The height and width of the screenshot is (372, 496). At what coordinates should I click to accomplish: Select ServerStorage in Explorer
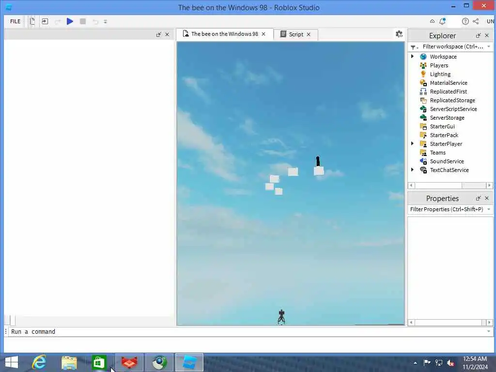[x=447, y=118]
